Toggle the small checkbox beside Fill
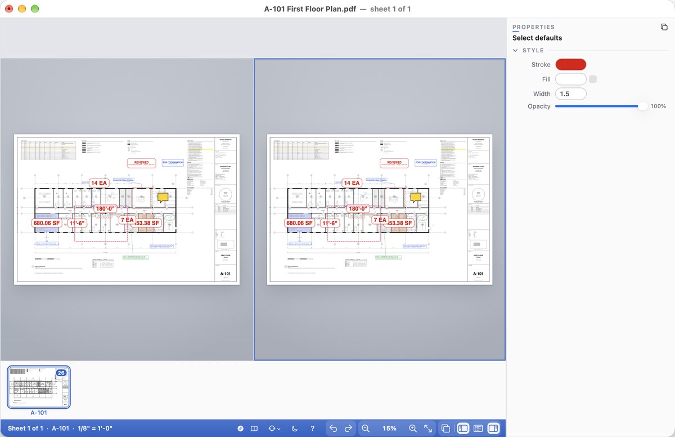 click(593, 79)
